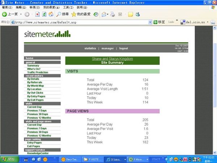Viewport: 217px width, 163px height.
Task: Open the Favorites menu
Action: point(51,8)
